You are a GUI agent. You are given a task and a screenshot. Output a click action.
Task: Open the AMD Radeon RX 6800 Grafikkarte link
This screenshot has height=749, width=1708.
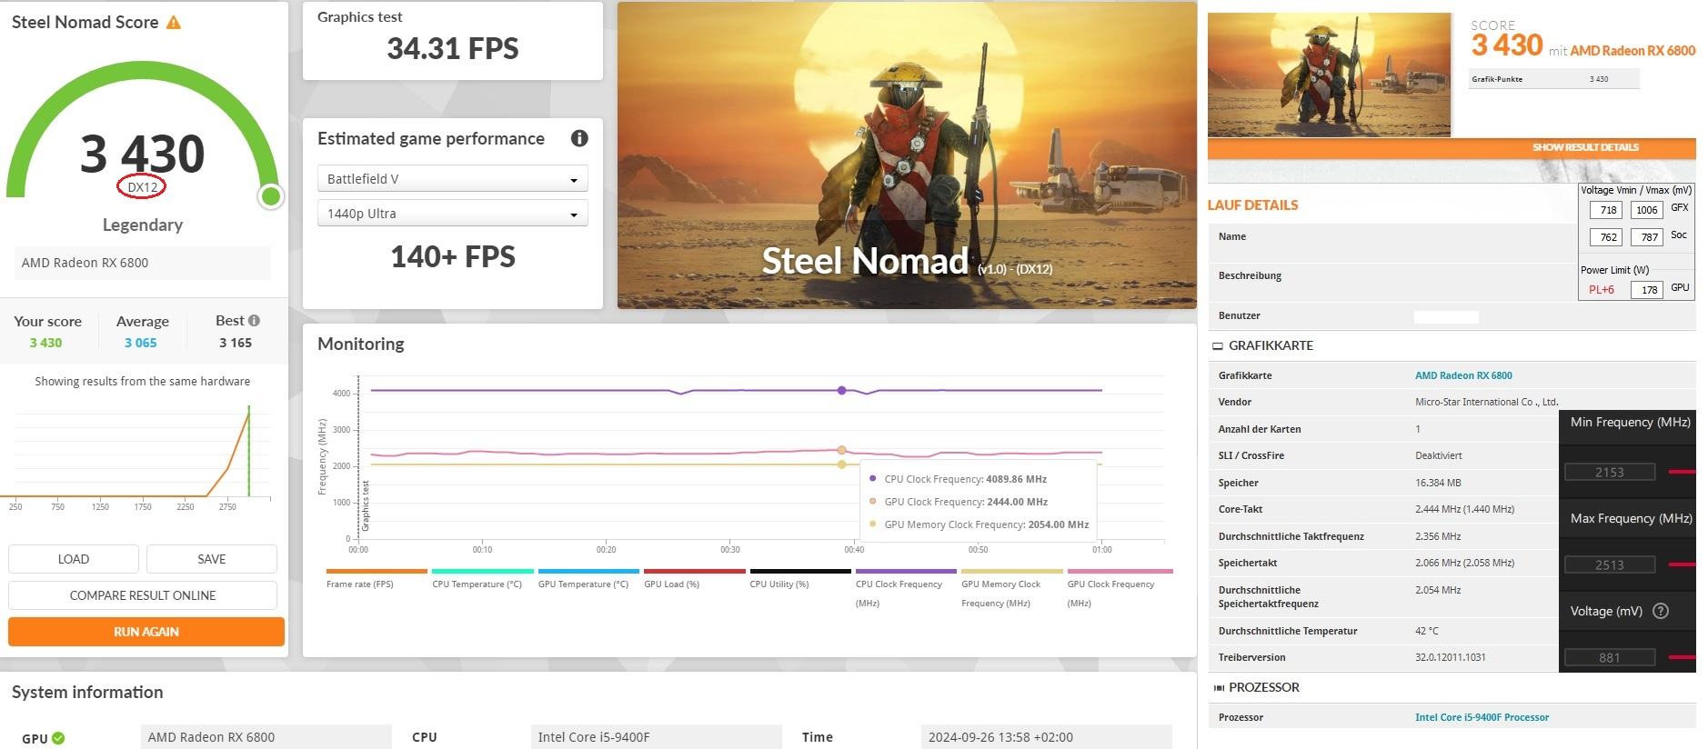(1463, 375)
